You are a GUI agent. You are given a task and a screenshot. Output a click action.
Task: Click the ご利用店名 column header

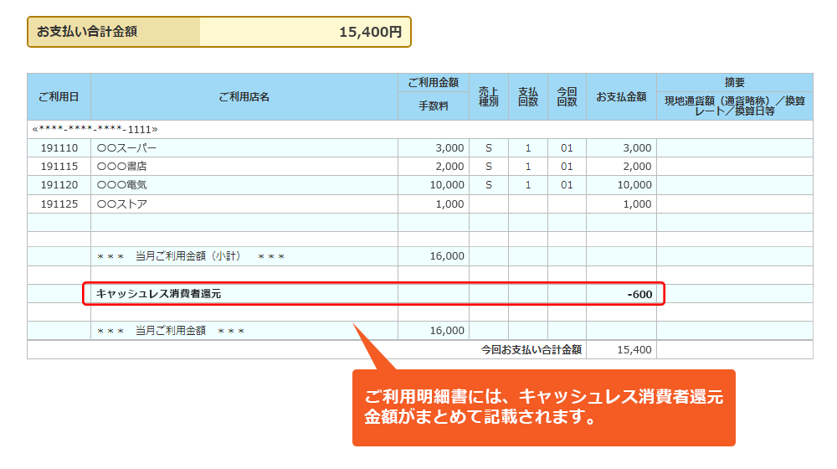[x=244, y=96]
